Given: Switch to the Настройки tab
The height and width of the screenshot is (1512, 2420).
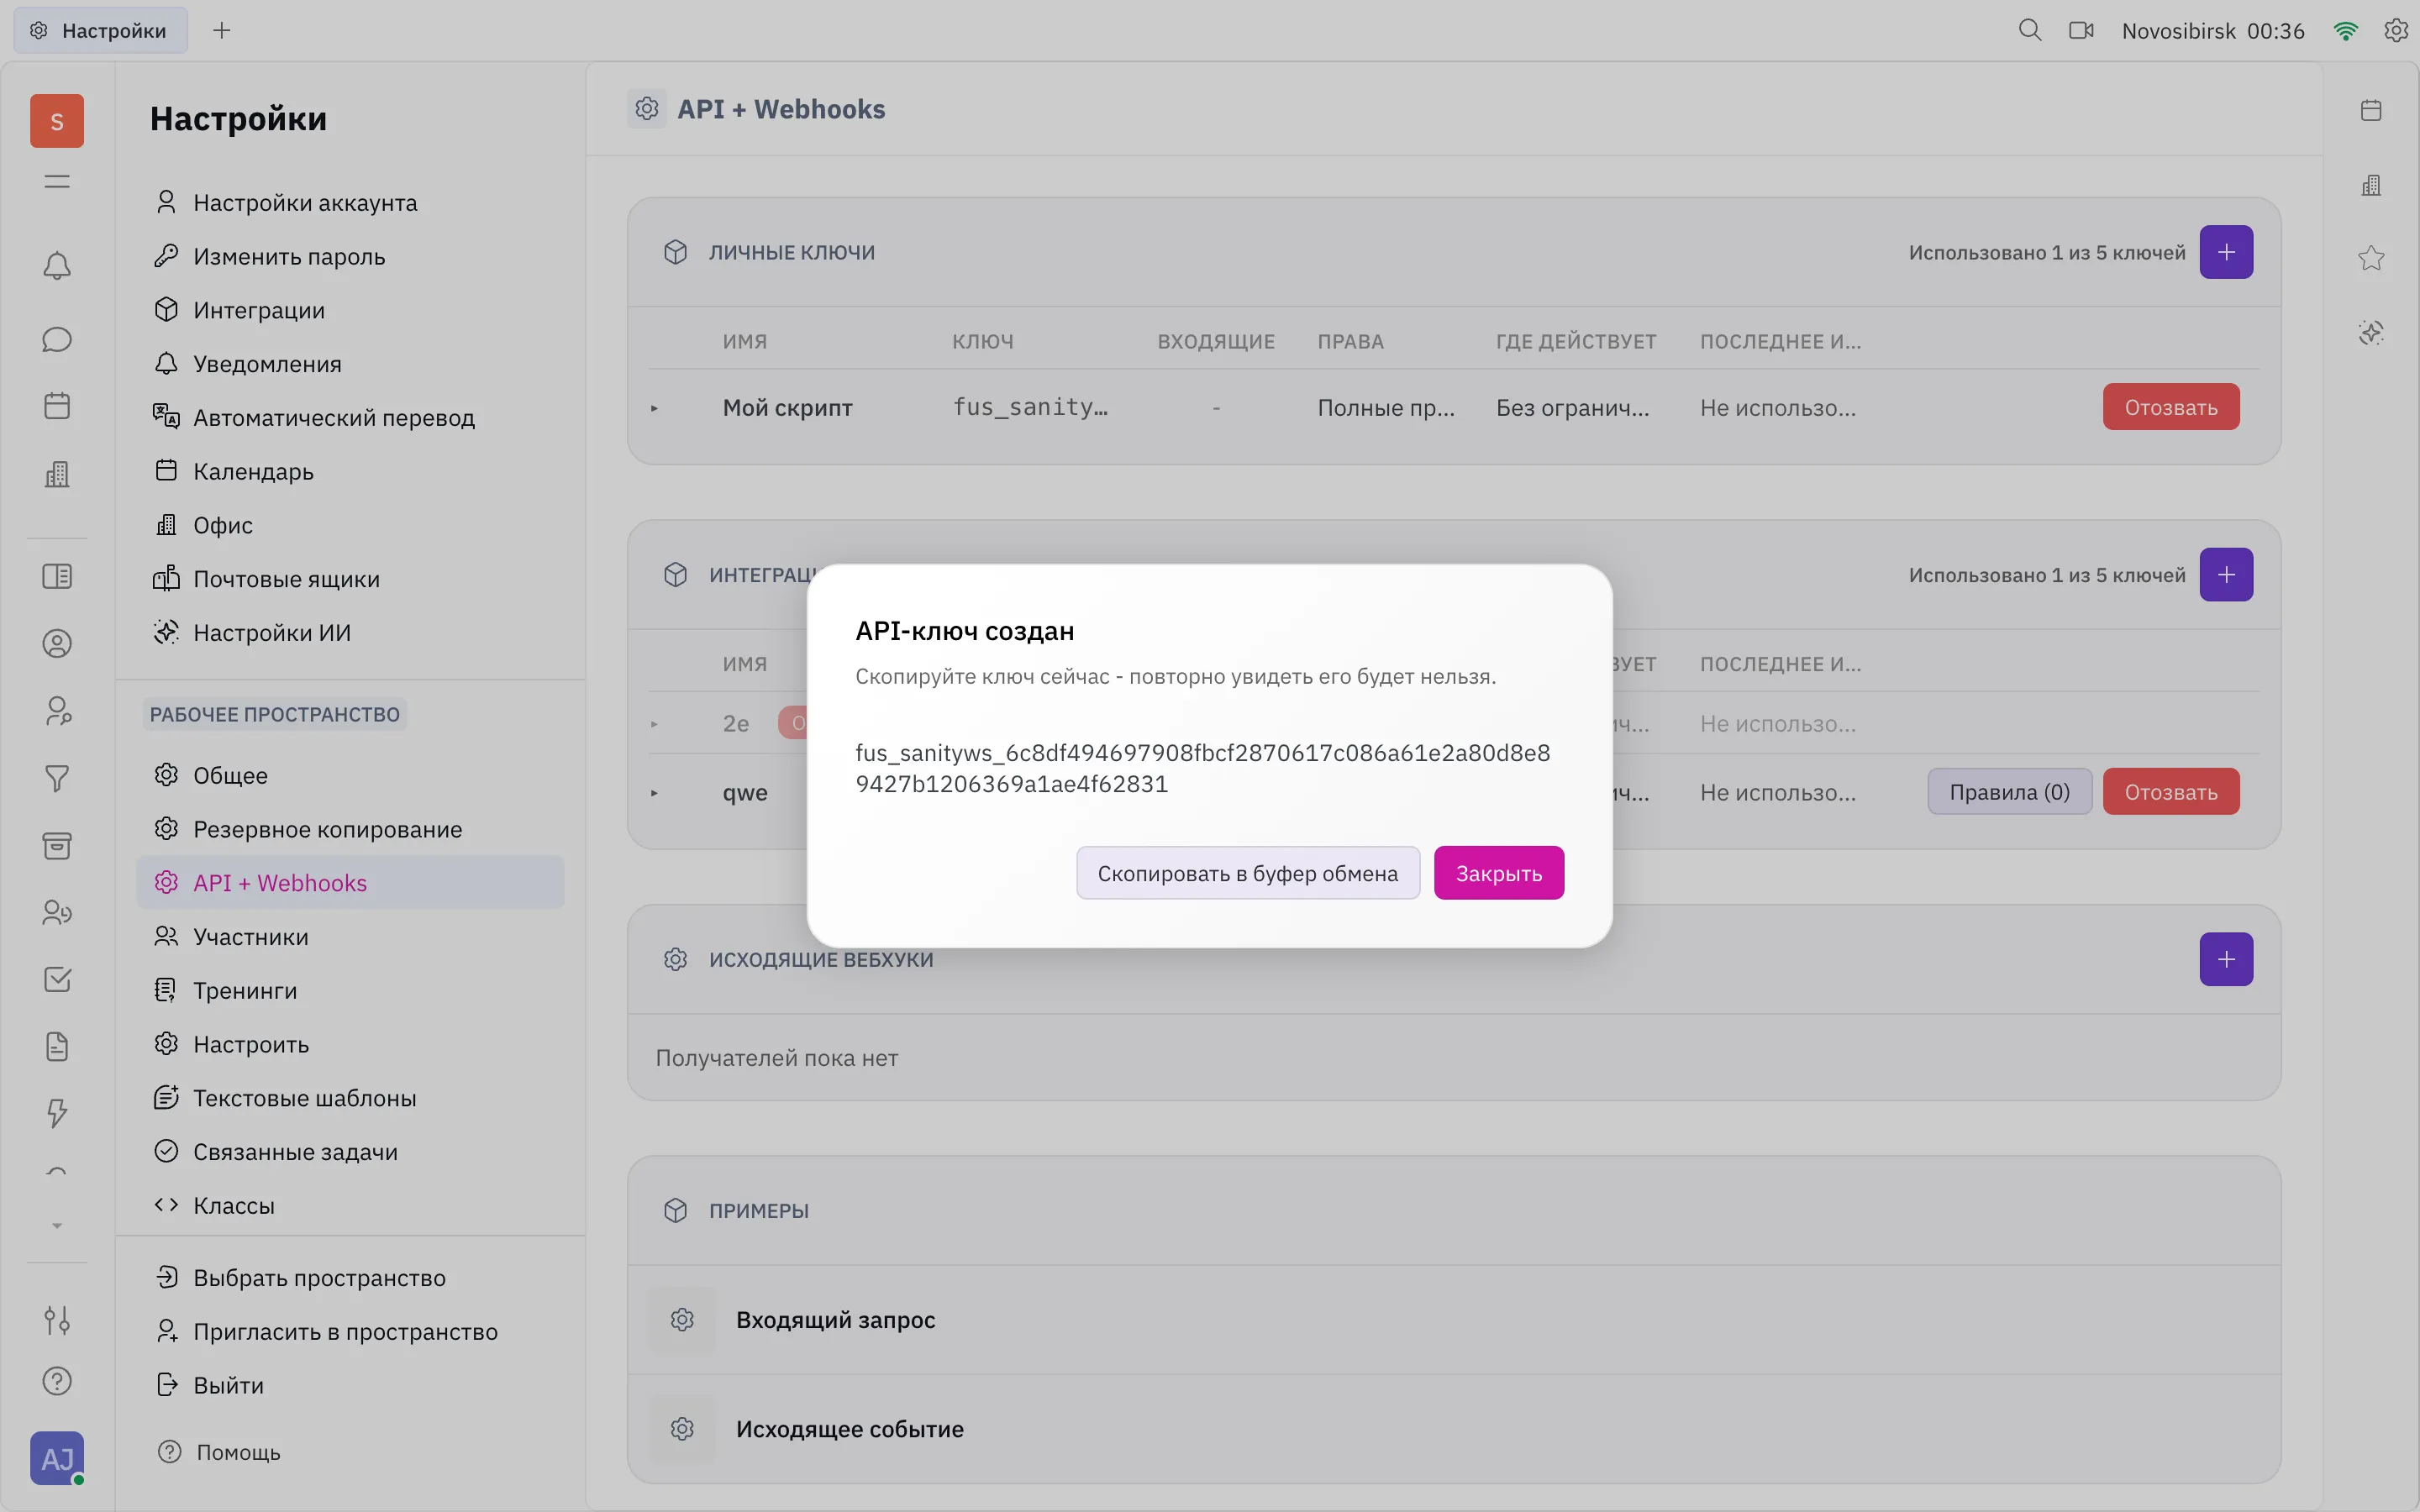Looking at the screenshot, I should pyautogui.click(x=100, y=31).
